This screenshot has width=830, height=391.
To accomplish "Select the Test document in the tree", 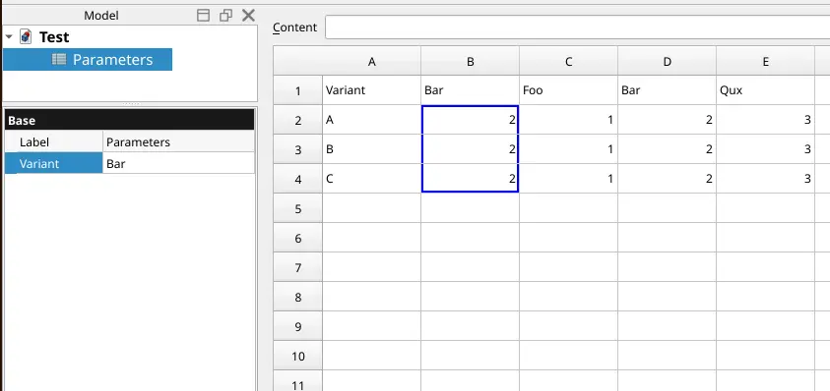I will [54, 37].
